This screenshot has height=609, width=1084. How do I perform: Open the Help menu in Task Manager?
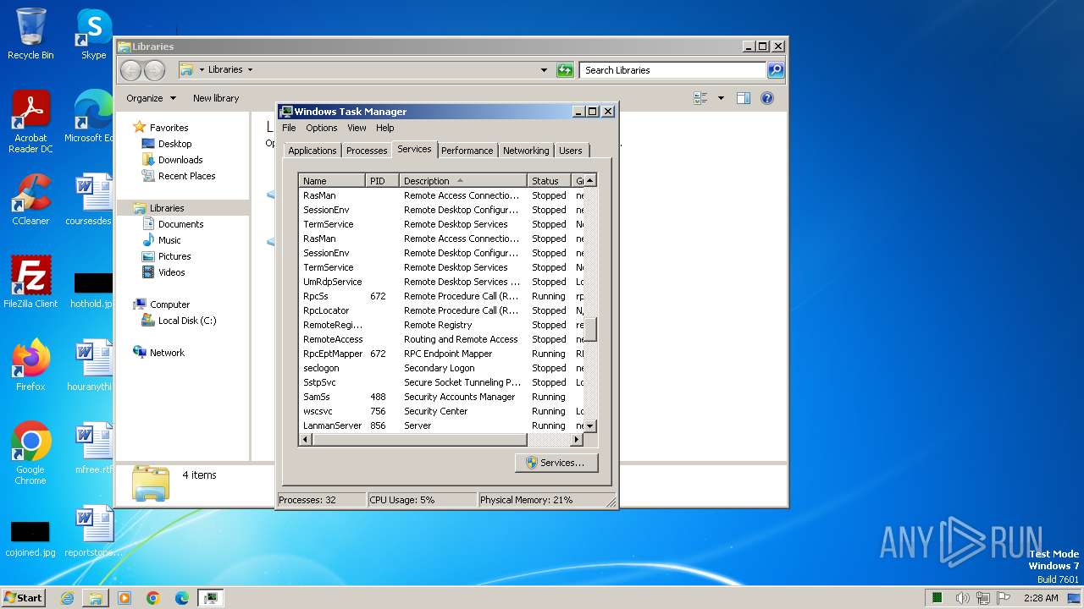point(385,128)
